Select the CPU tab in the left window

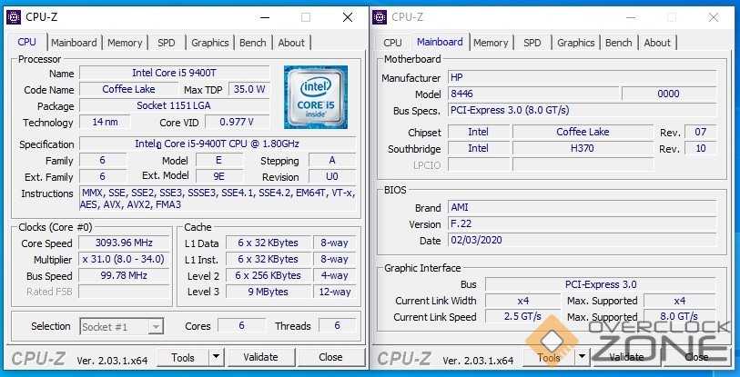click(x=26, y=42)
